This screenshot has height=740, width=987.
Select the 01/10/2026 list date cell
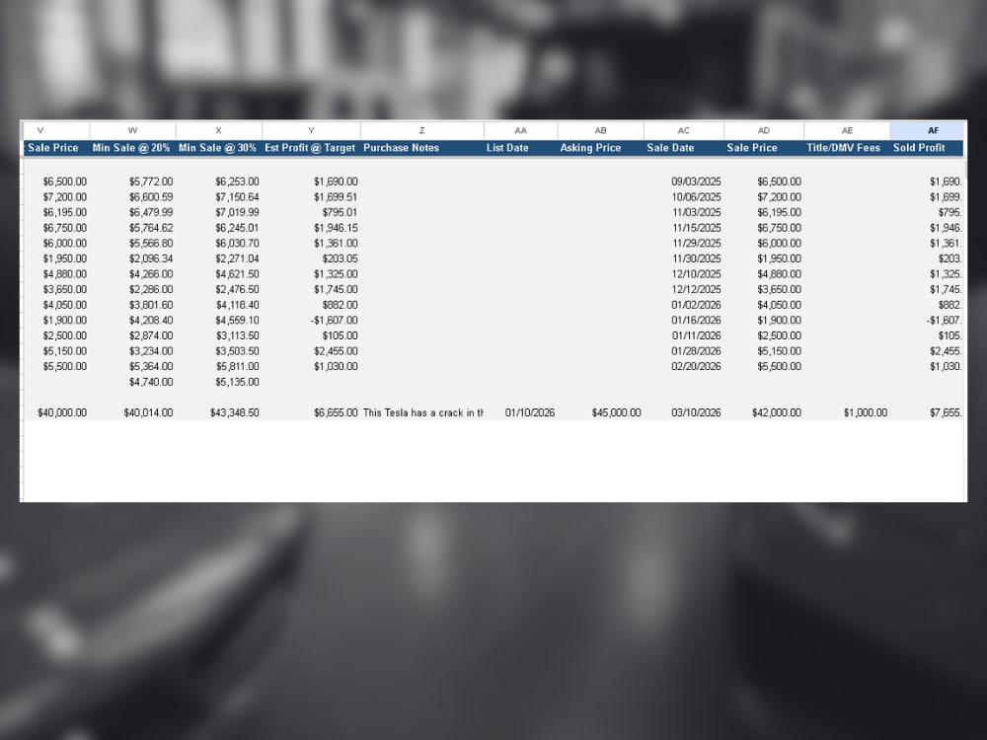[520, 412]
